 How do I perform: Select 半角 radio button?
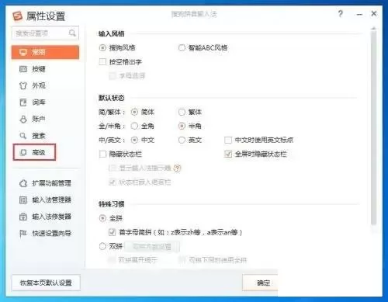pyautogui.click(x=182, y=126)
